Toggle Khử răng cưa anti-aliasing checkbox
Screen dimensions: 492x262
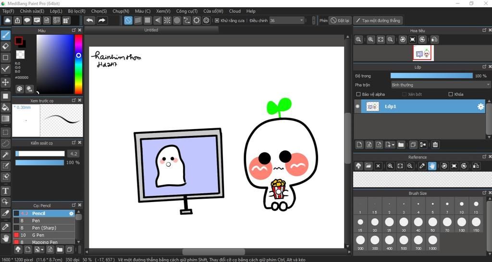pos(217,21)
